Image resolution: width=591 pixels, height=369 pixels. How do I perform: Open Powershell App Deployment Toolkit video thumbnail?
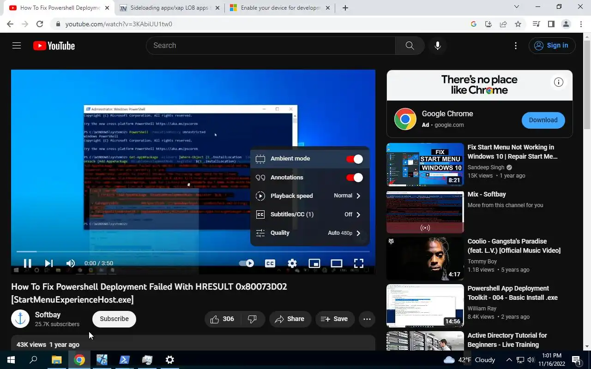click(425, 306)
